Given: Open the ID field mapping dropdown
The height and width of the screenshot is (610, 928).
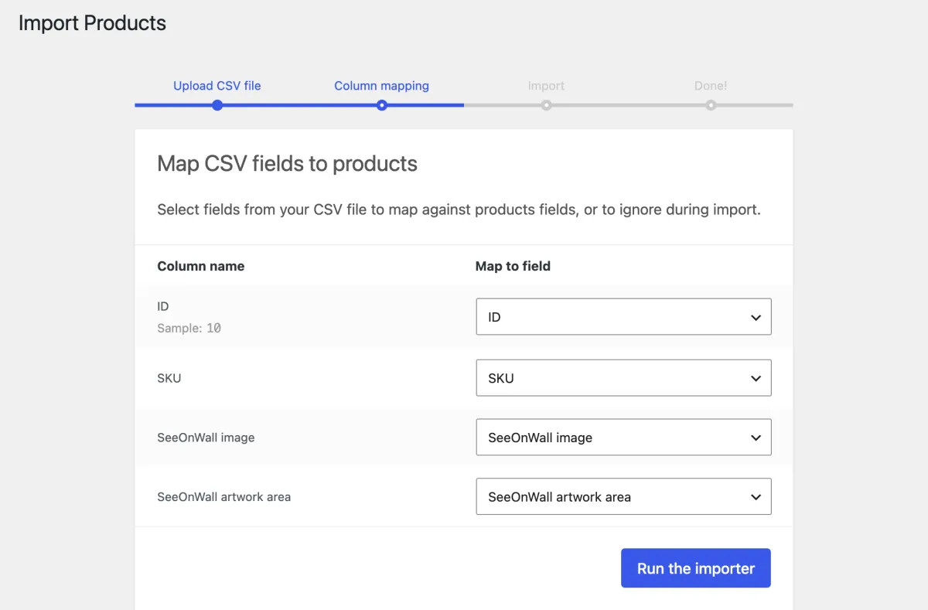Looking at the screenshot, I should point(623,317).
